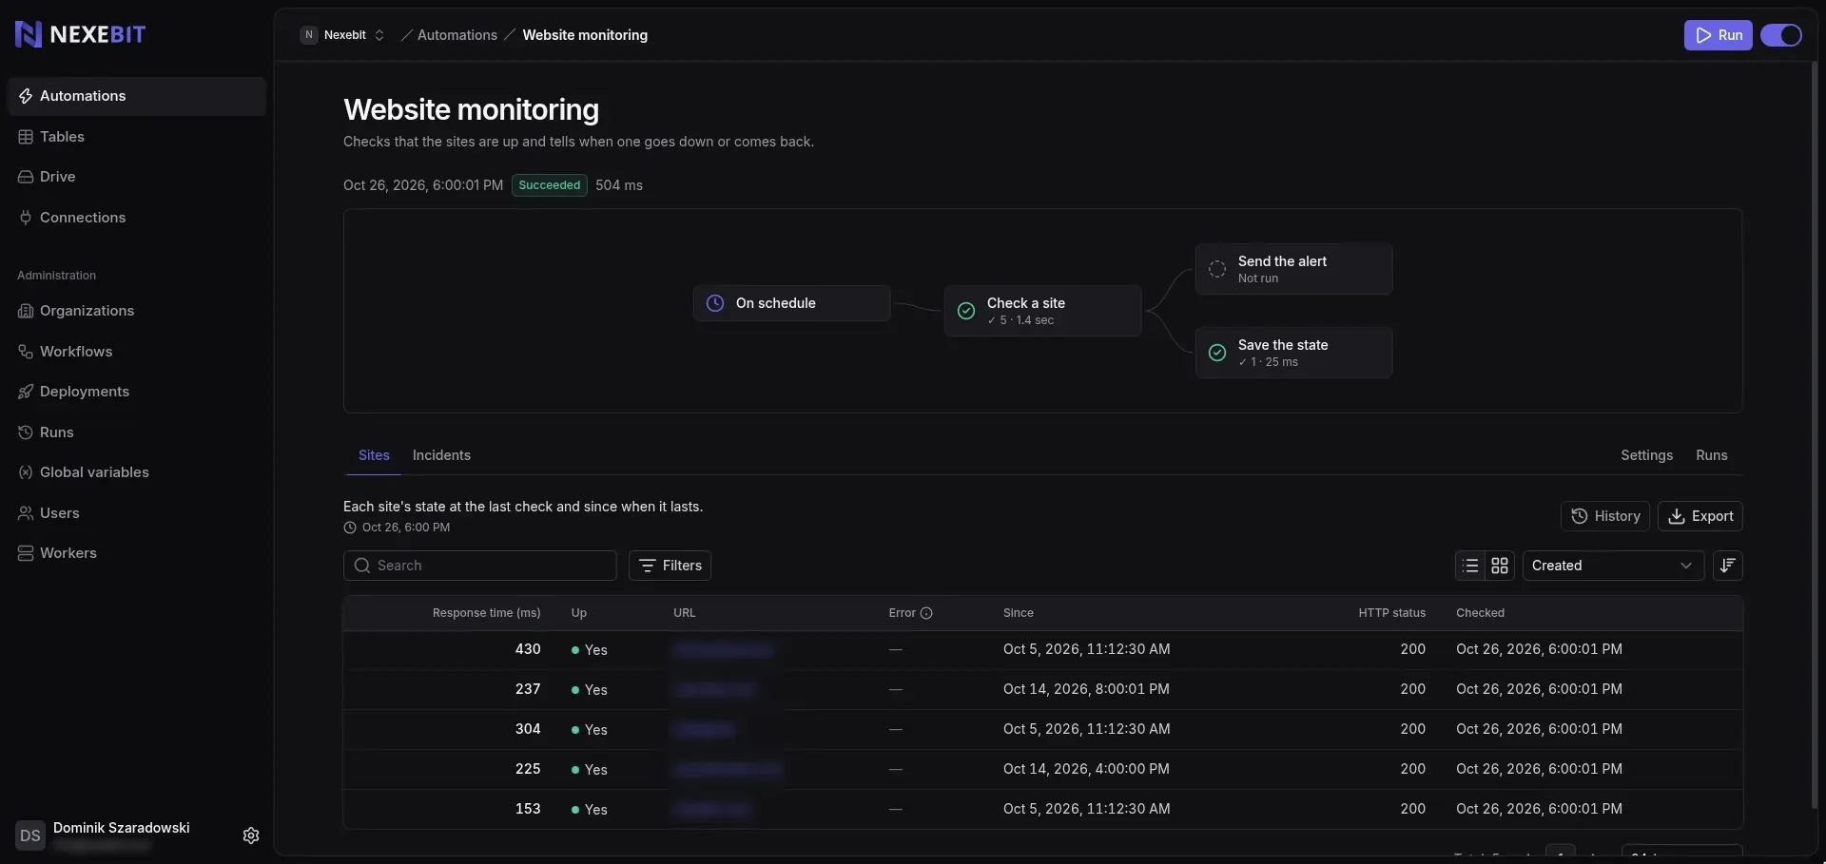Open Organizations in the sidebar
The width and height of the screenshot is (1826, 864).
pos(136,311)
